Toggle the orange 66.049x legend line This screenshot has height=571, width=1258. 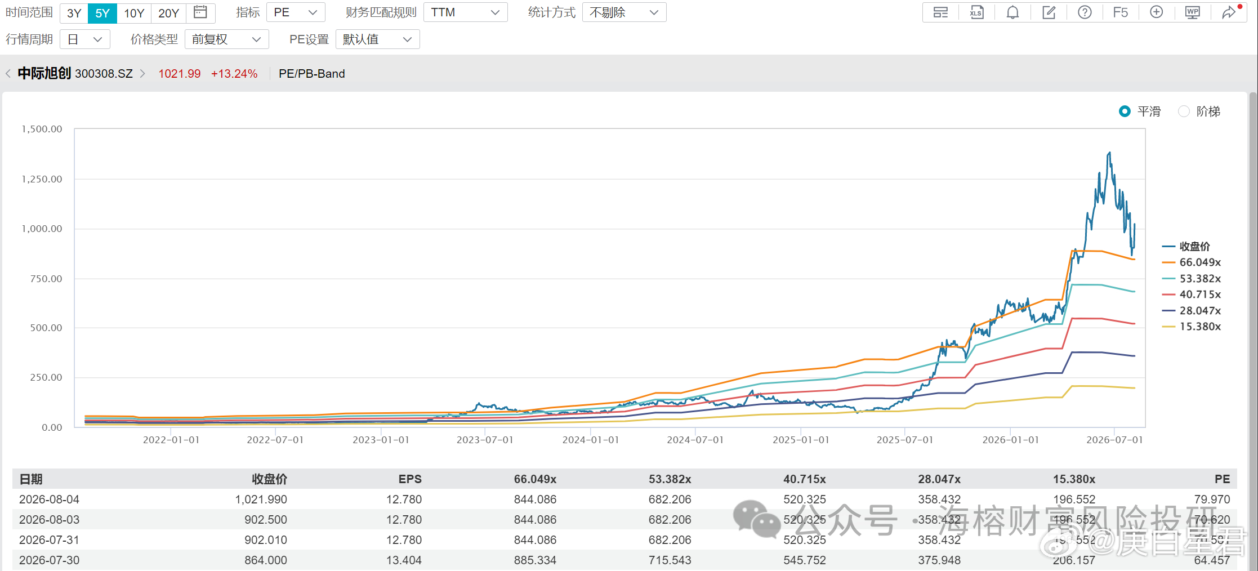click(x=1192, y=262)
